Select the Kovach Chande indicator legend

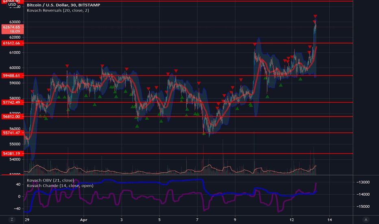[60, 186]
